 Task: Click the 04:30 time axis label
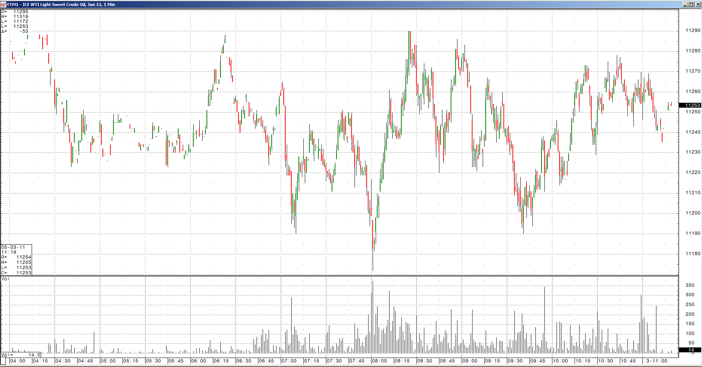(x=63, y=361)
